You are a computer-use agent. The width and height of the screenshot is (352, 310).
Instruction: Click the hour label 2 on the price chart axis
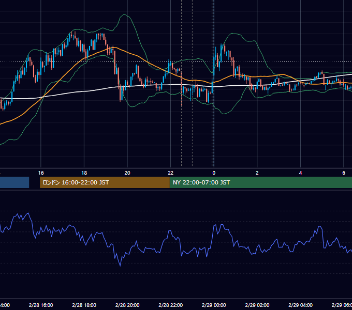[257, 173]
